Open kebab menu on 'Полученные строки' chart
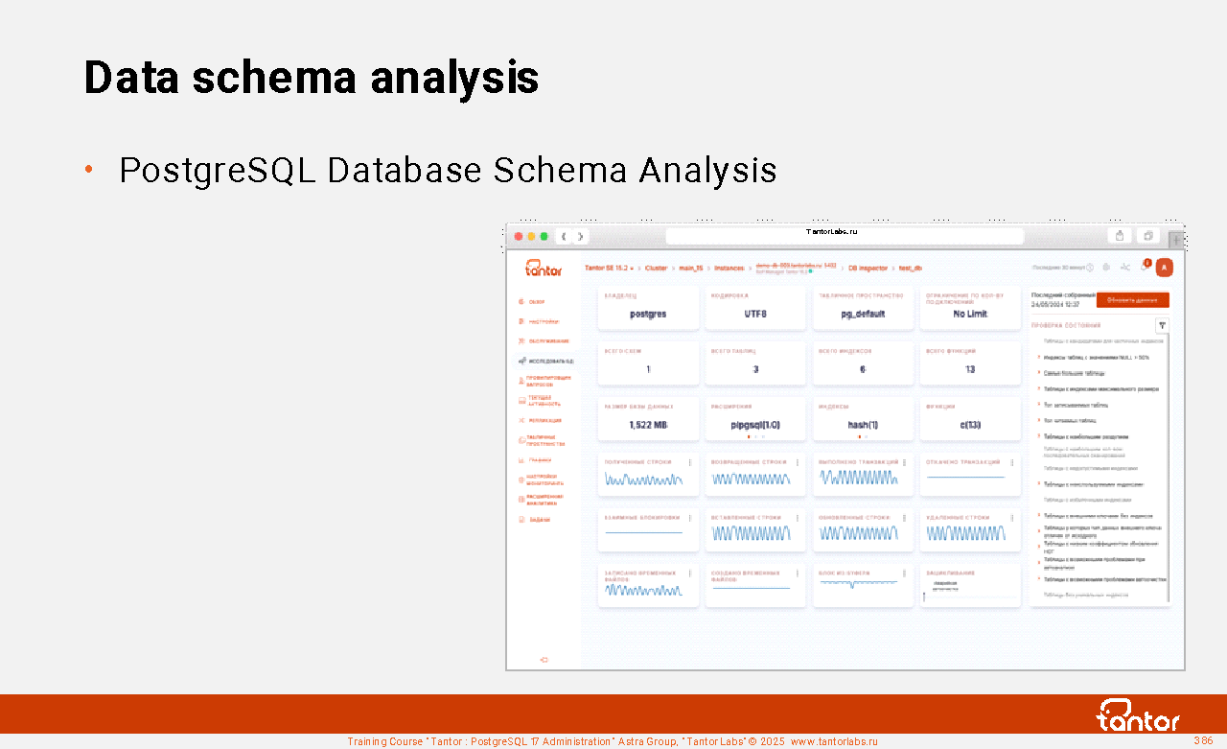The image size is (1227, 749). pos(690,462)
